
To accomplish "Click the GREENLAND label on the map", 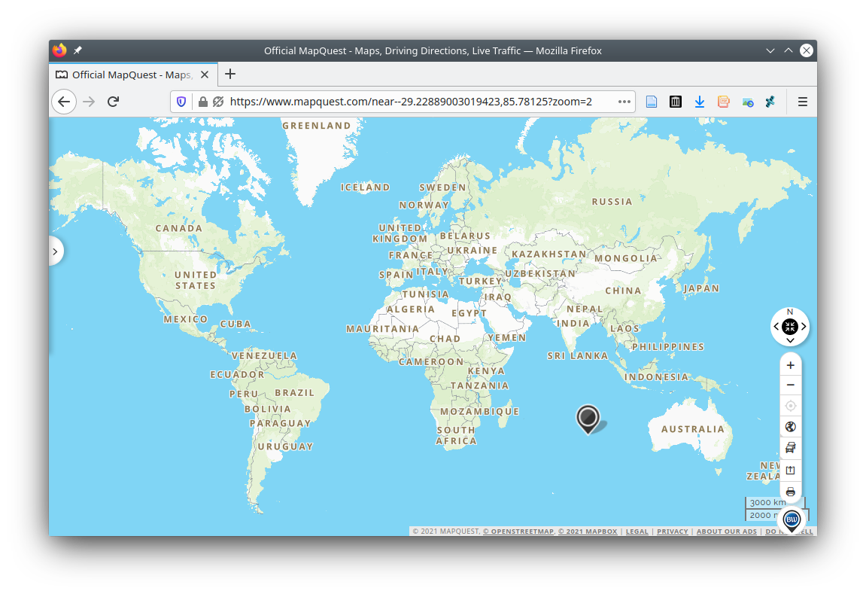I will pyautogui.click(x=317, y=126).
